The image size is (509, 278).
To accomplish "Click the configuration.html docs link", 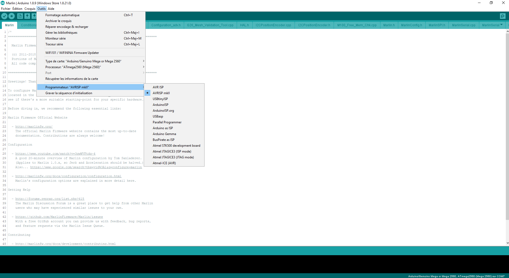I will click(68, 176).
